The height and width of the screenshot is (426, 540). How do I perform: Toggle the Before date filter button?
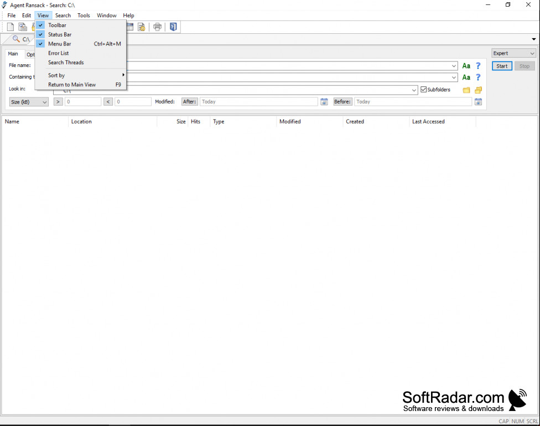342,102
